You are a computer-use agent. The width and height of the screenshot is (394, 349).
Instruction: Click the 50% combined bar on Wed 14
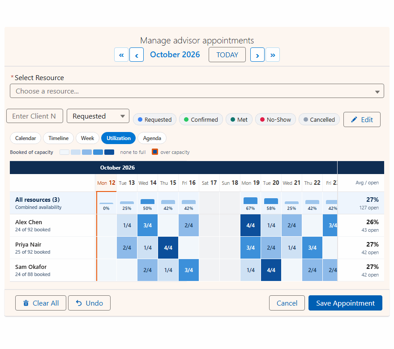(147, 201)
